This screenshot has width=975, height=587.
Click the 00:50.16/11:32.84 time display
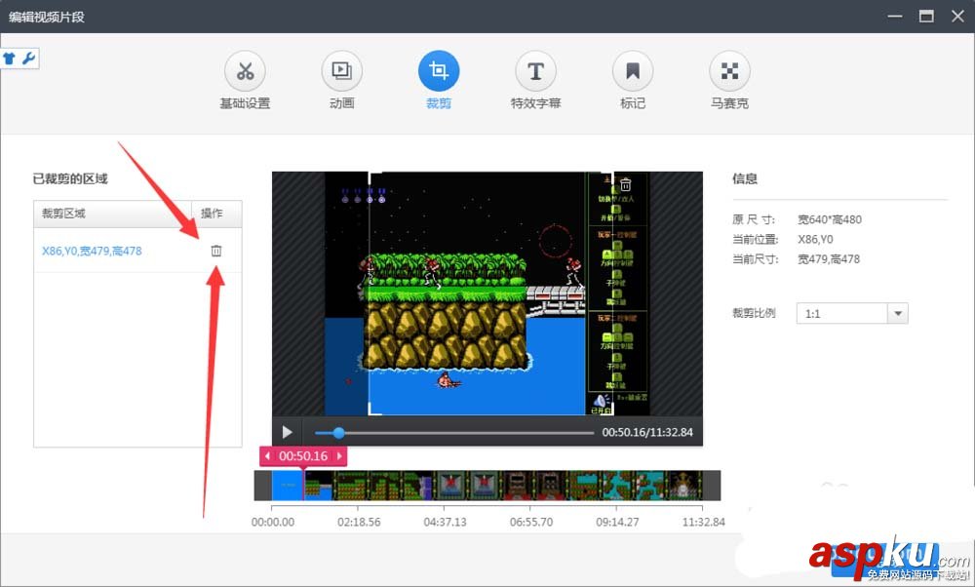[647, 432]
